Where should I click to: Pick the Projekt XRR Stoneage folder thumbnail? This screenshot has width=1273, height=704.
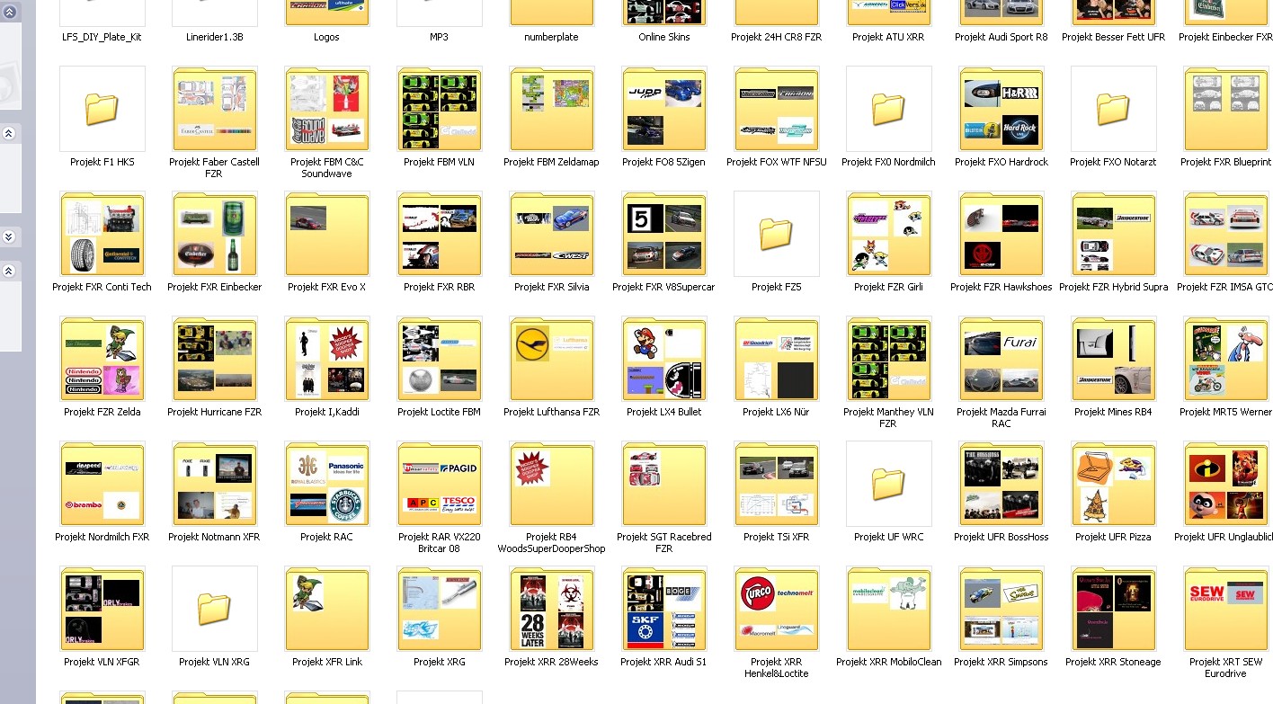1114,609
